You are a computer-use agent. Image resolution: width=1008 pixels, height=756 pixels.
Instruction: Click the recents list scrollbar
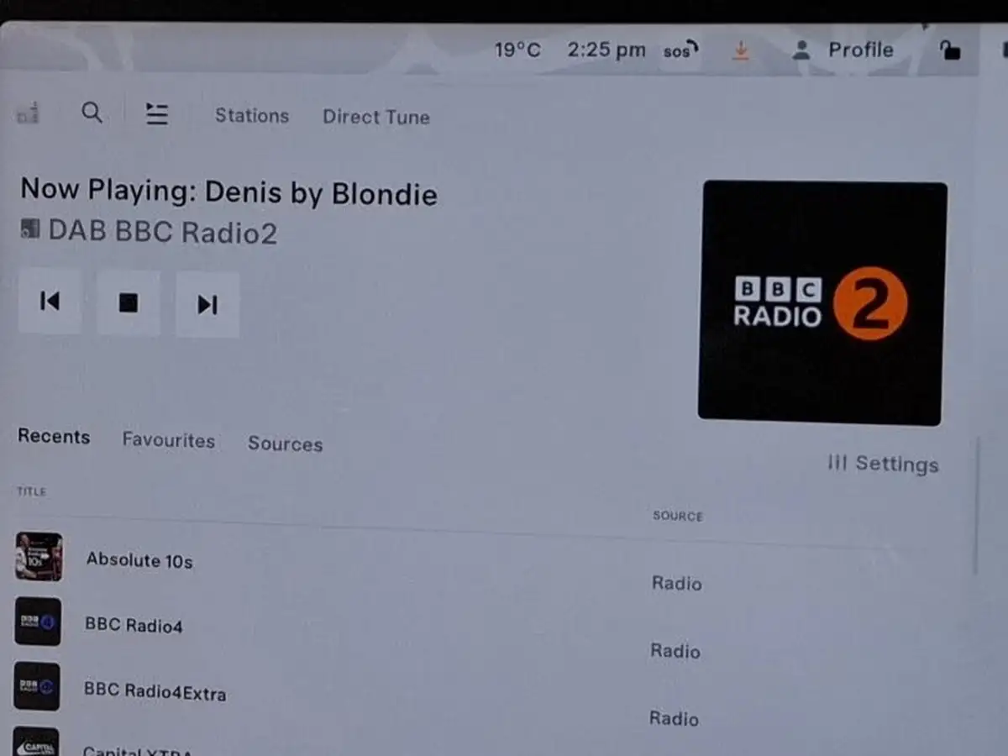tap(976, 506)
